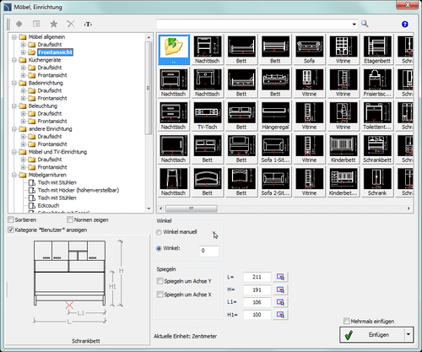Click the pick-from-drawing icon next to L=
This screenshot has width=422, height=352.
click(280, 277)
